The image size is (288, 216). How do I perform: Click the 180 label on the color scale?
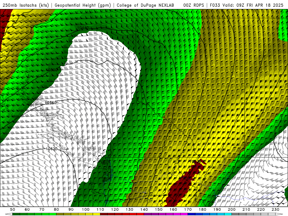[x=202, y=210]
